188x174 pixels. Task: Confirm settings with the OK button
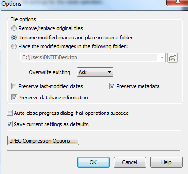93,162
